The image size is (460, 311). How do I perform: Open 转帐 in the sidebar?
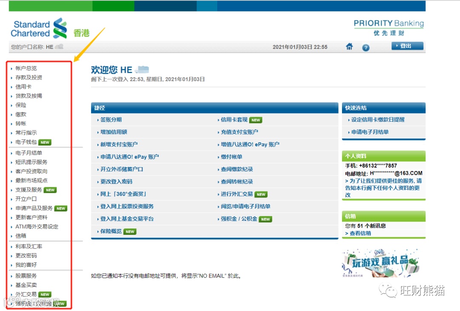pos(21,123)
